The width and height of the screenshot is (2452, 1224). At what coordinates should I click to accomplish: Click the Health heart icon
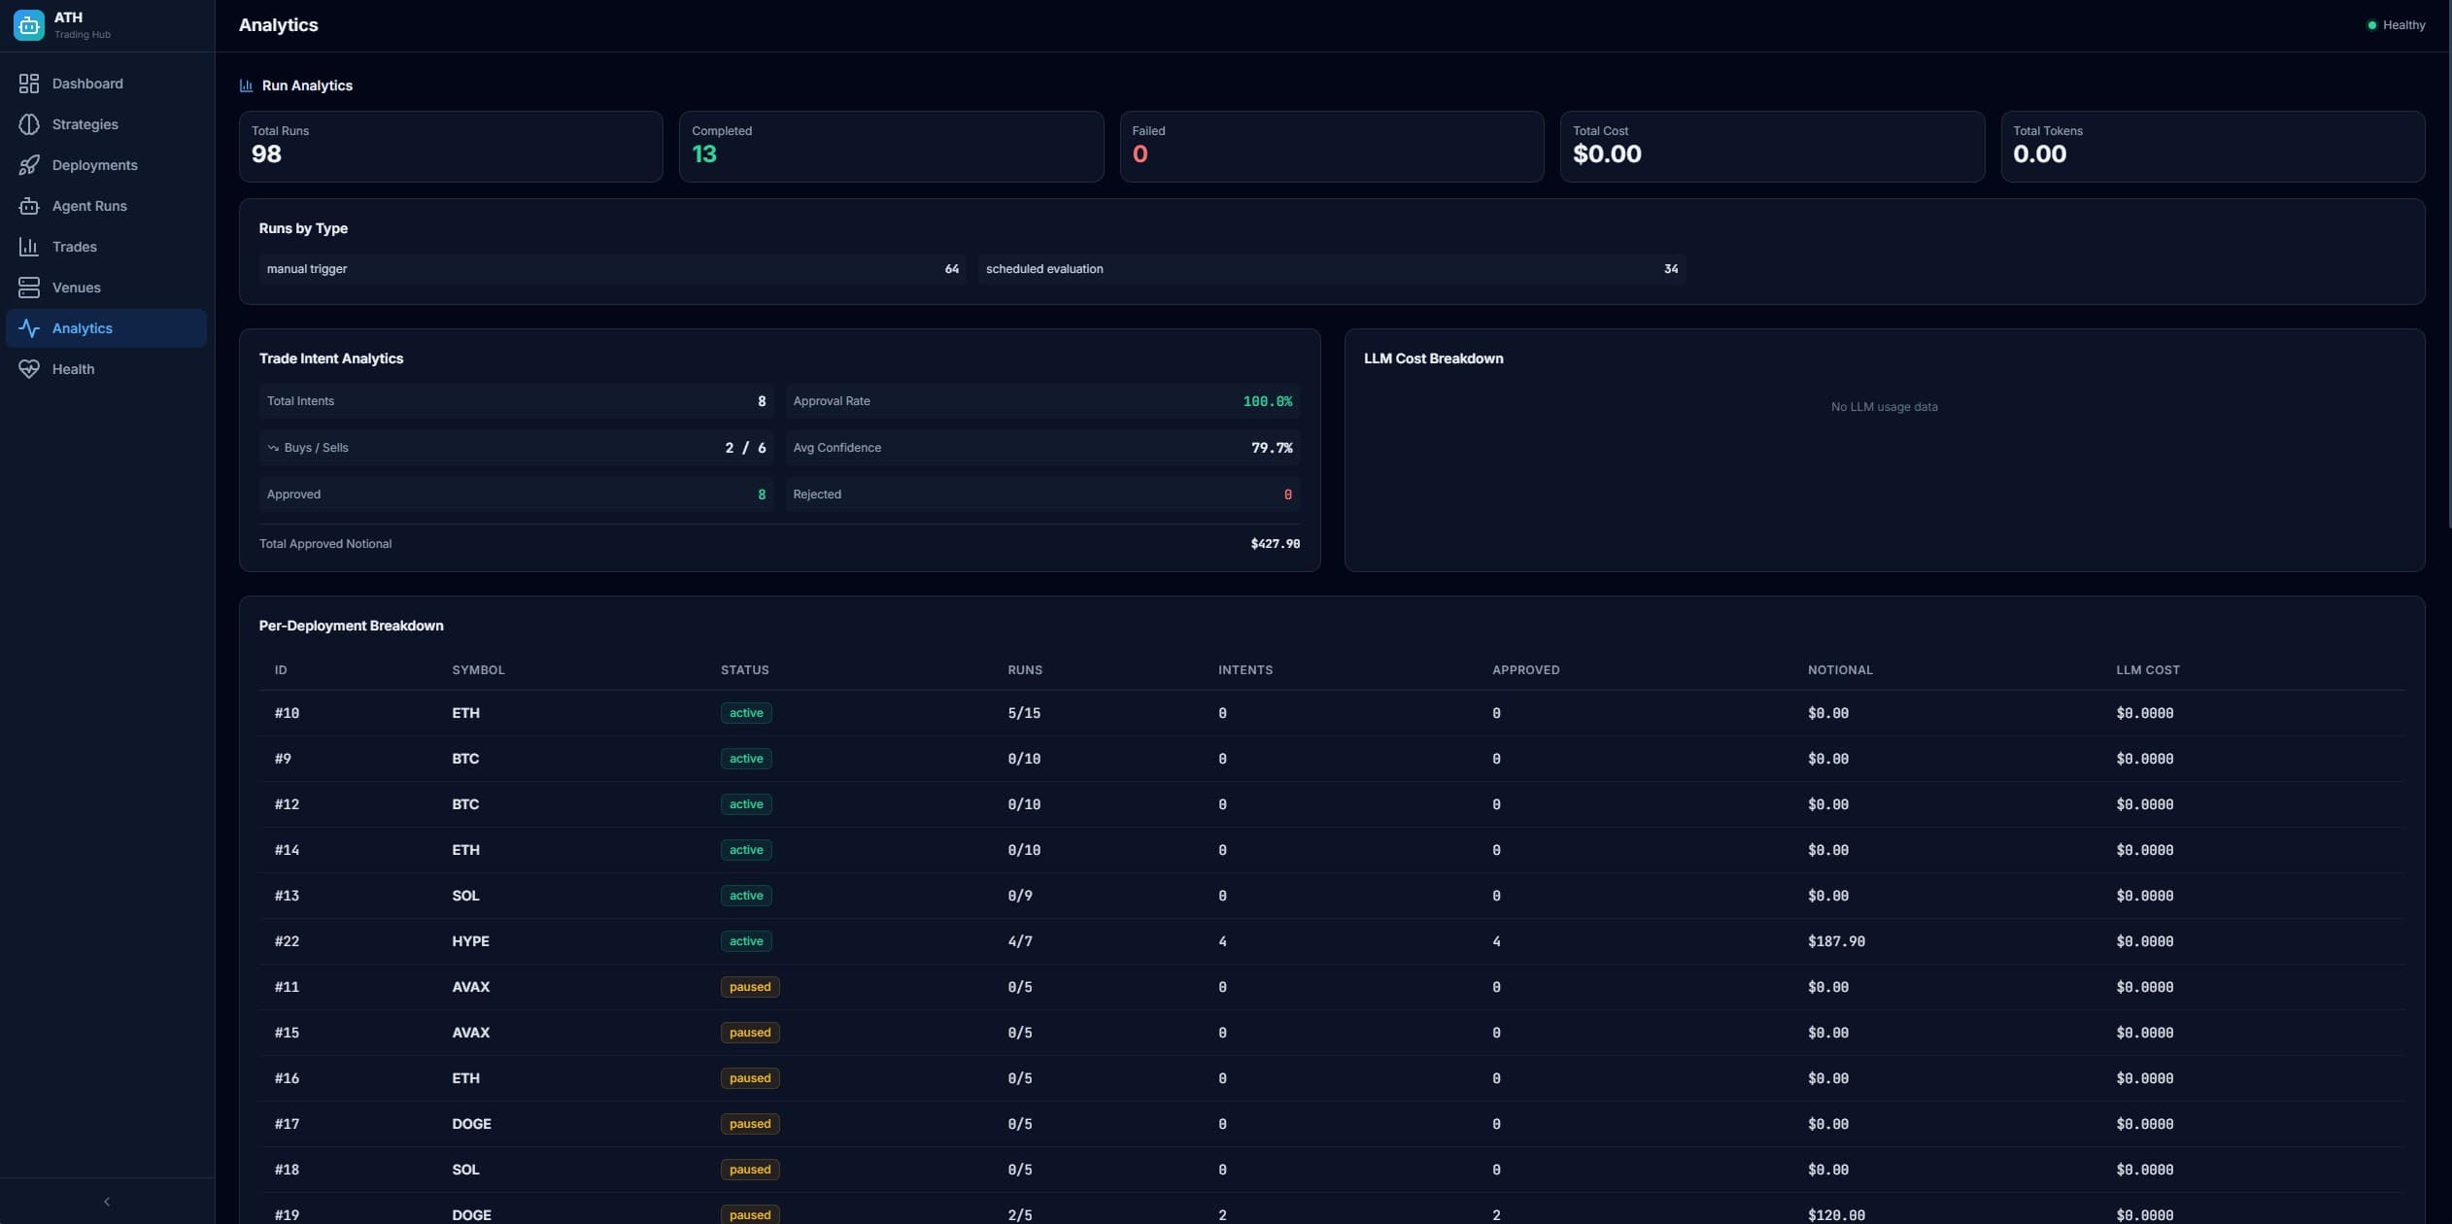click(x=29, y=369)
